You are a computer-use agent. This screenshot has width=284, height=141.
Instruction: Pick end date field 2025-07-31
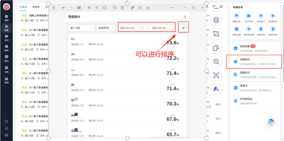click(163, 28)
